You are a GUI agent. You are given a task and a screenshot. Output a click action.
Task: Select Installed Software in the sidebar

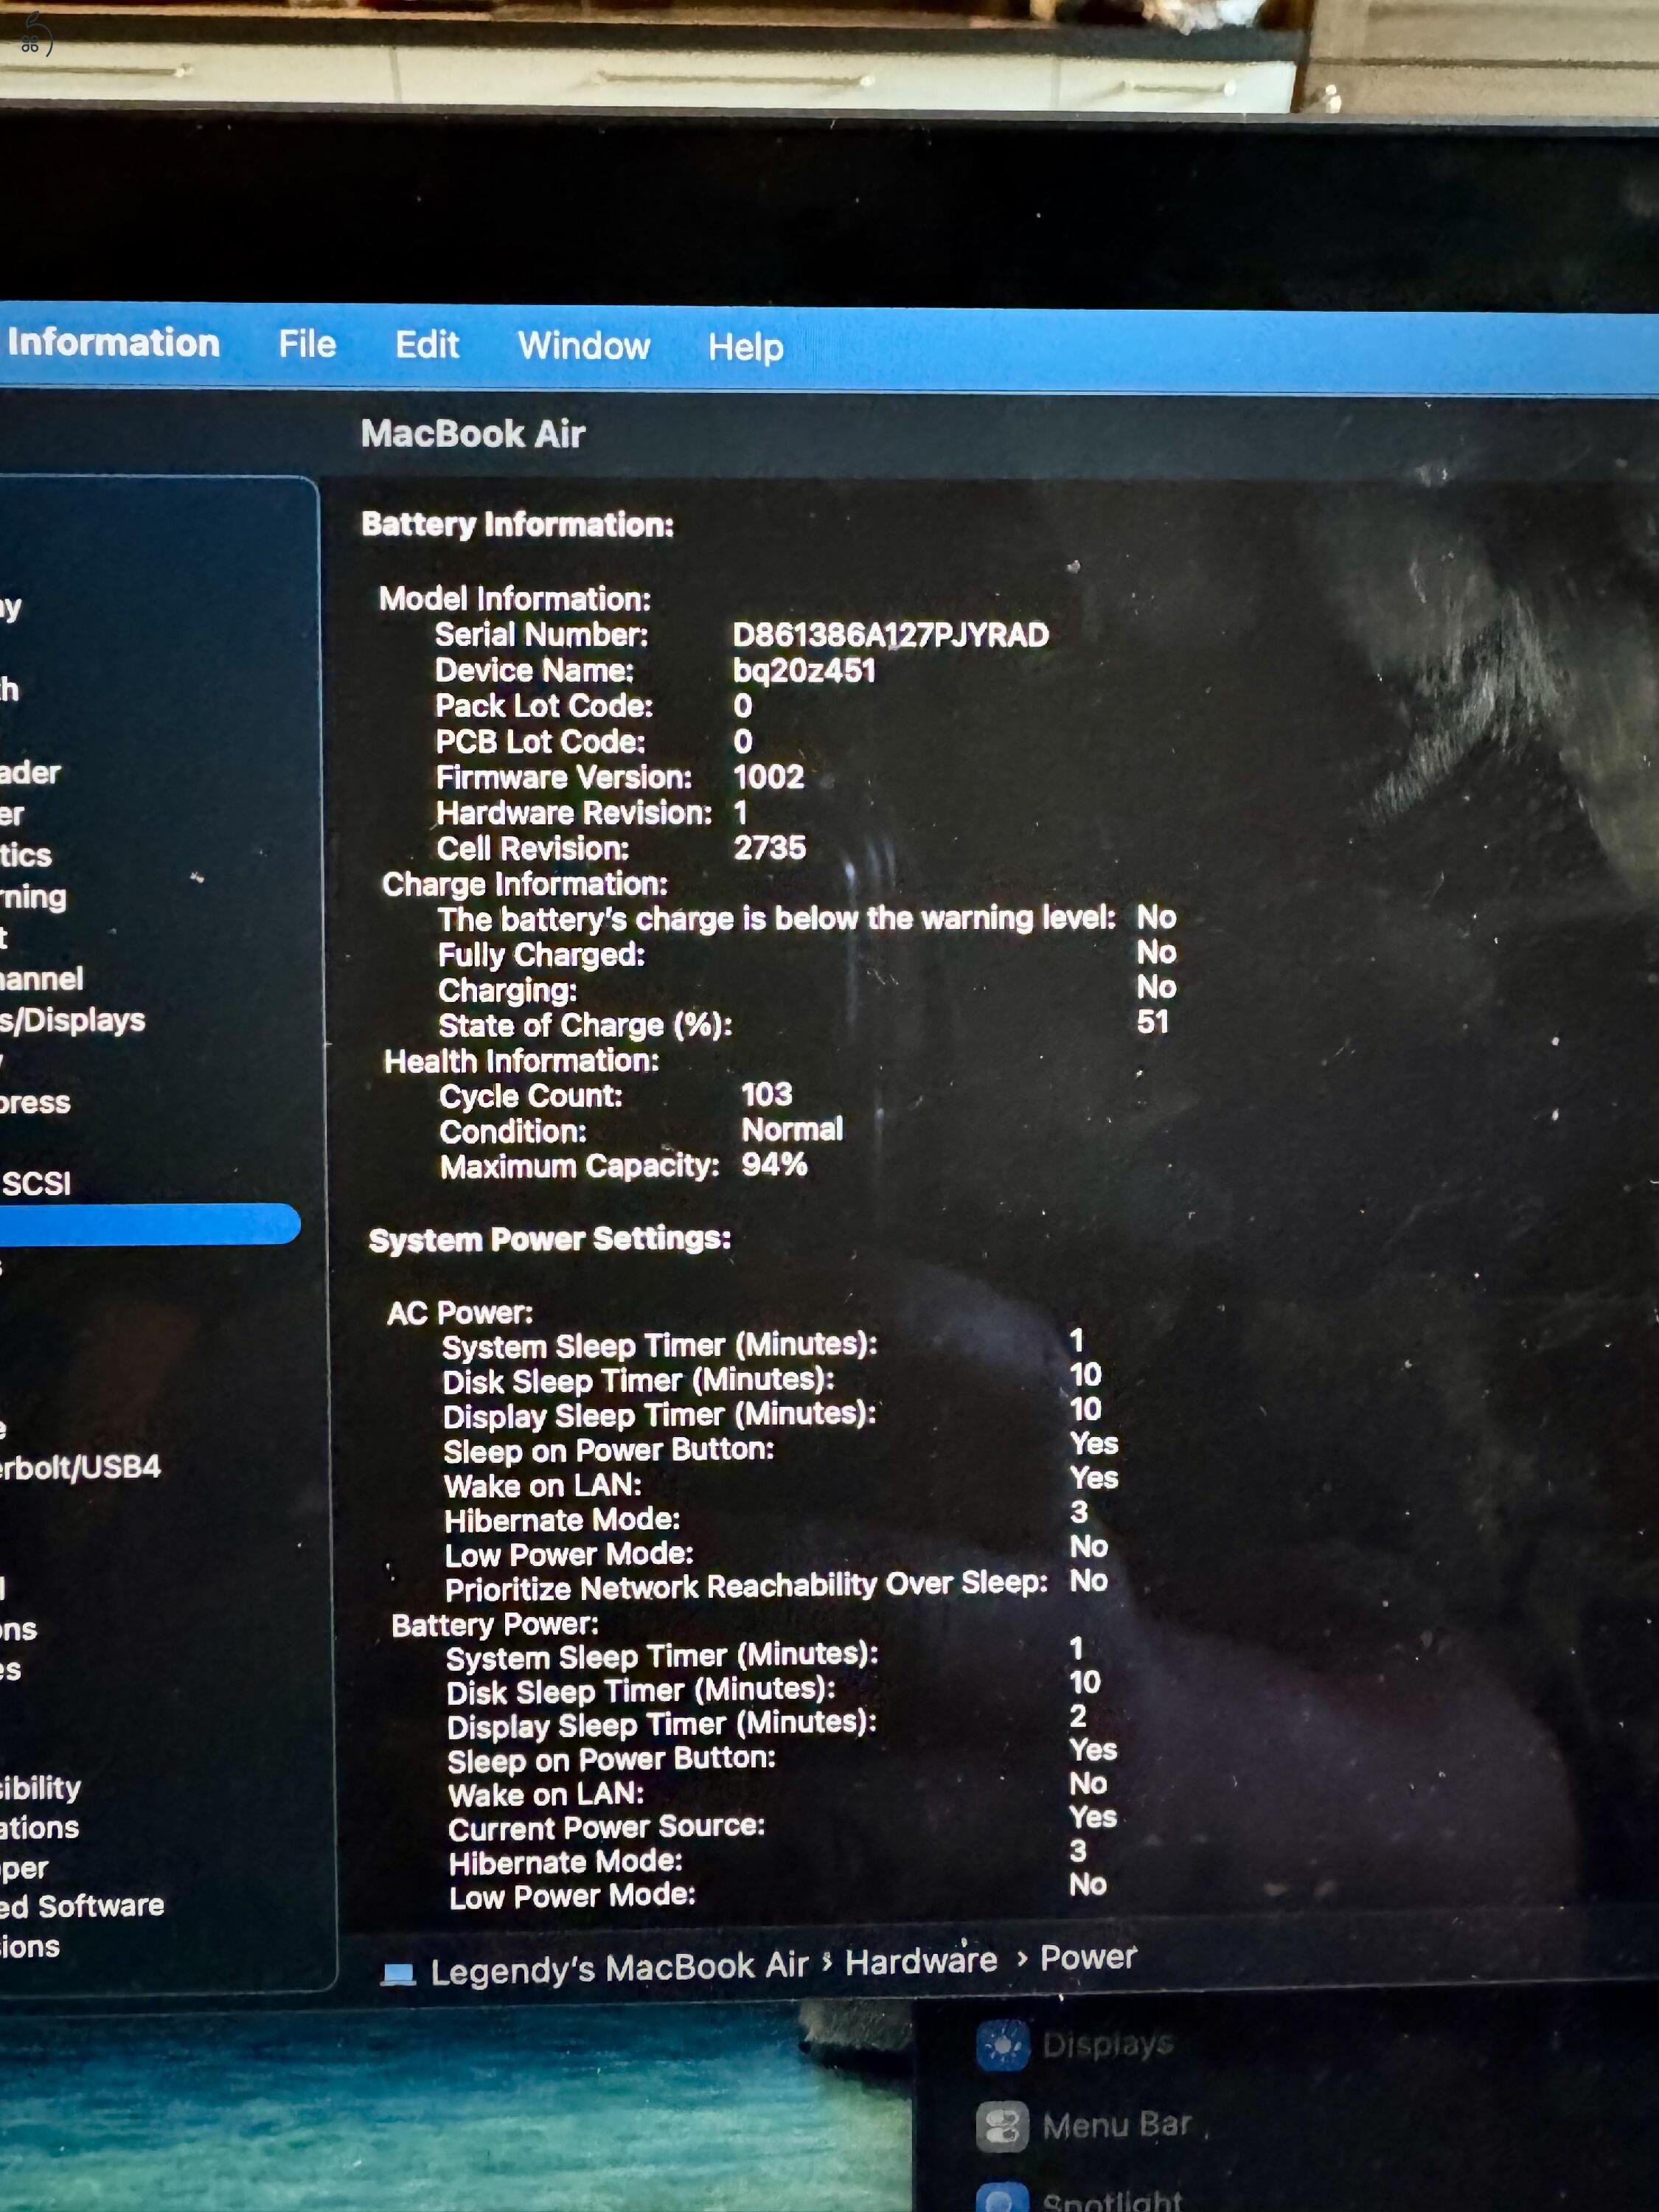[x=80, y=1905]
